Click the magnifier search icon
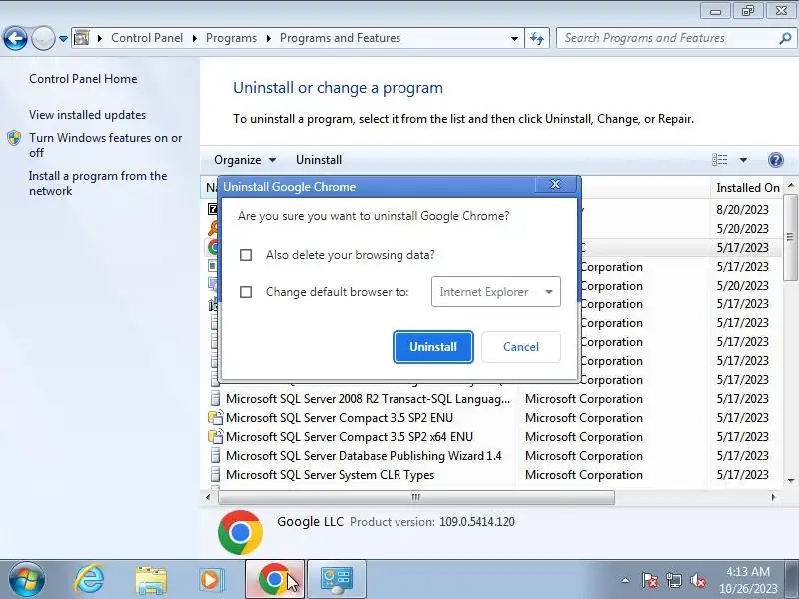 click(785, 38)
